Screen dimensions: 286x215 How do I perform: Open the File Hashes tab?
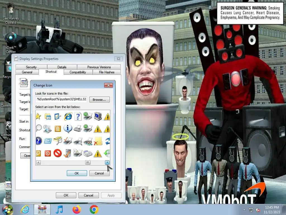point(107,72)
